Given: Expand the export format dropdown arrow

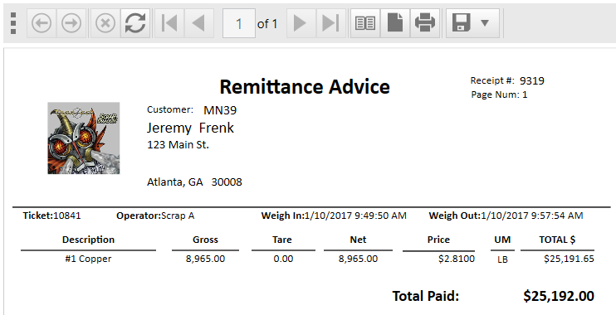Looking at the screenshot, I should (x=485, y=23).
